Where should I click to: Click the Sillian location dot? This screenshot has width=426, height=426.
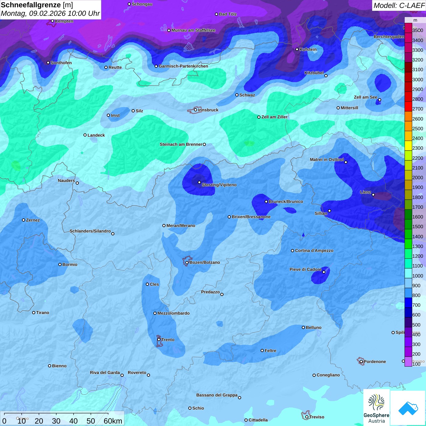329,211
